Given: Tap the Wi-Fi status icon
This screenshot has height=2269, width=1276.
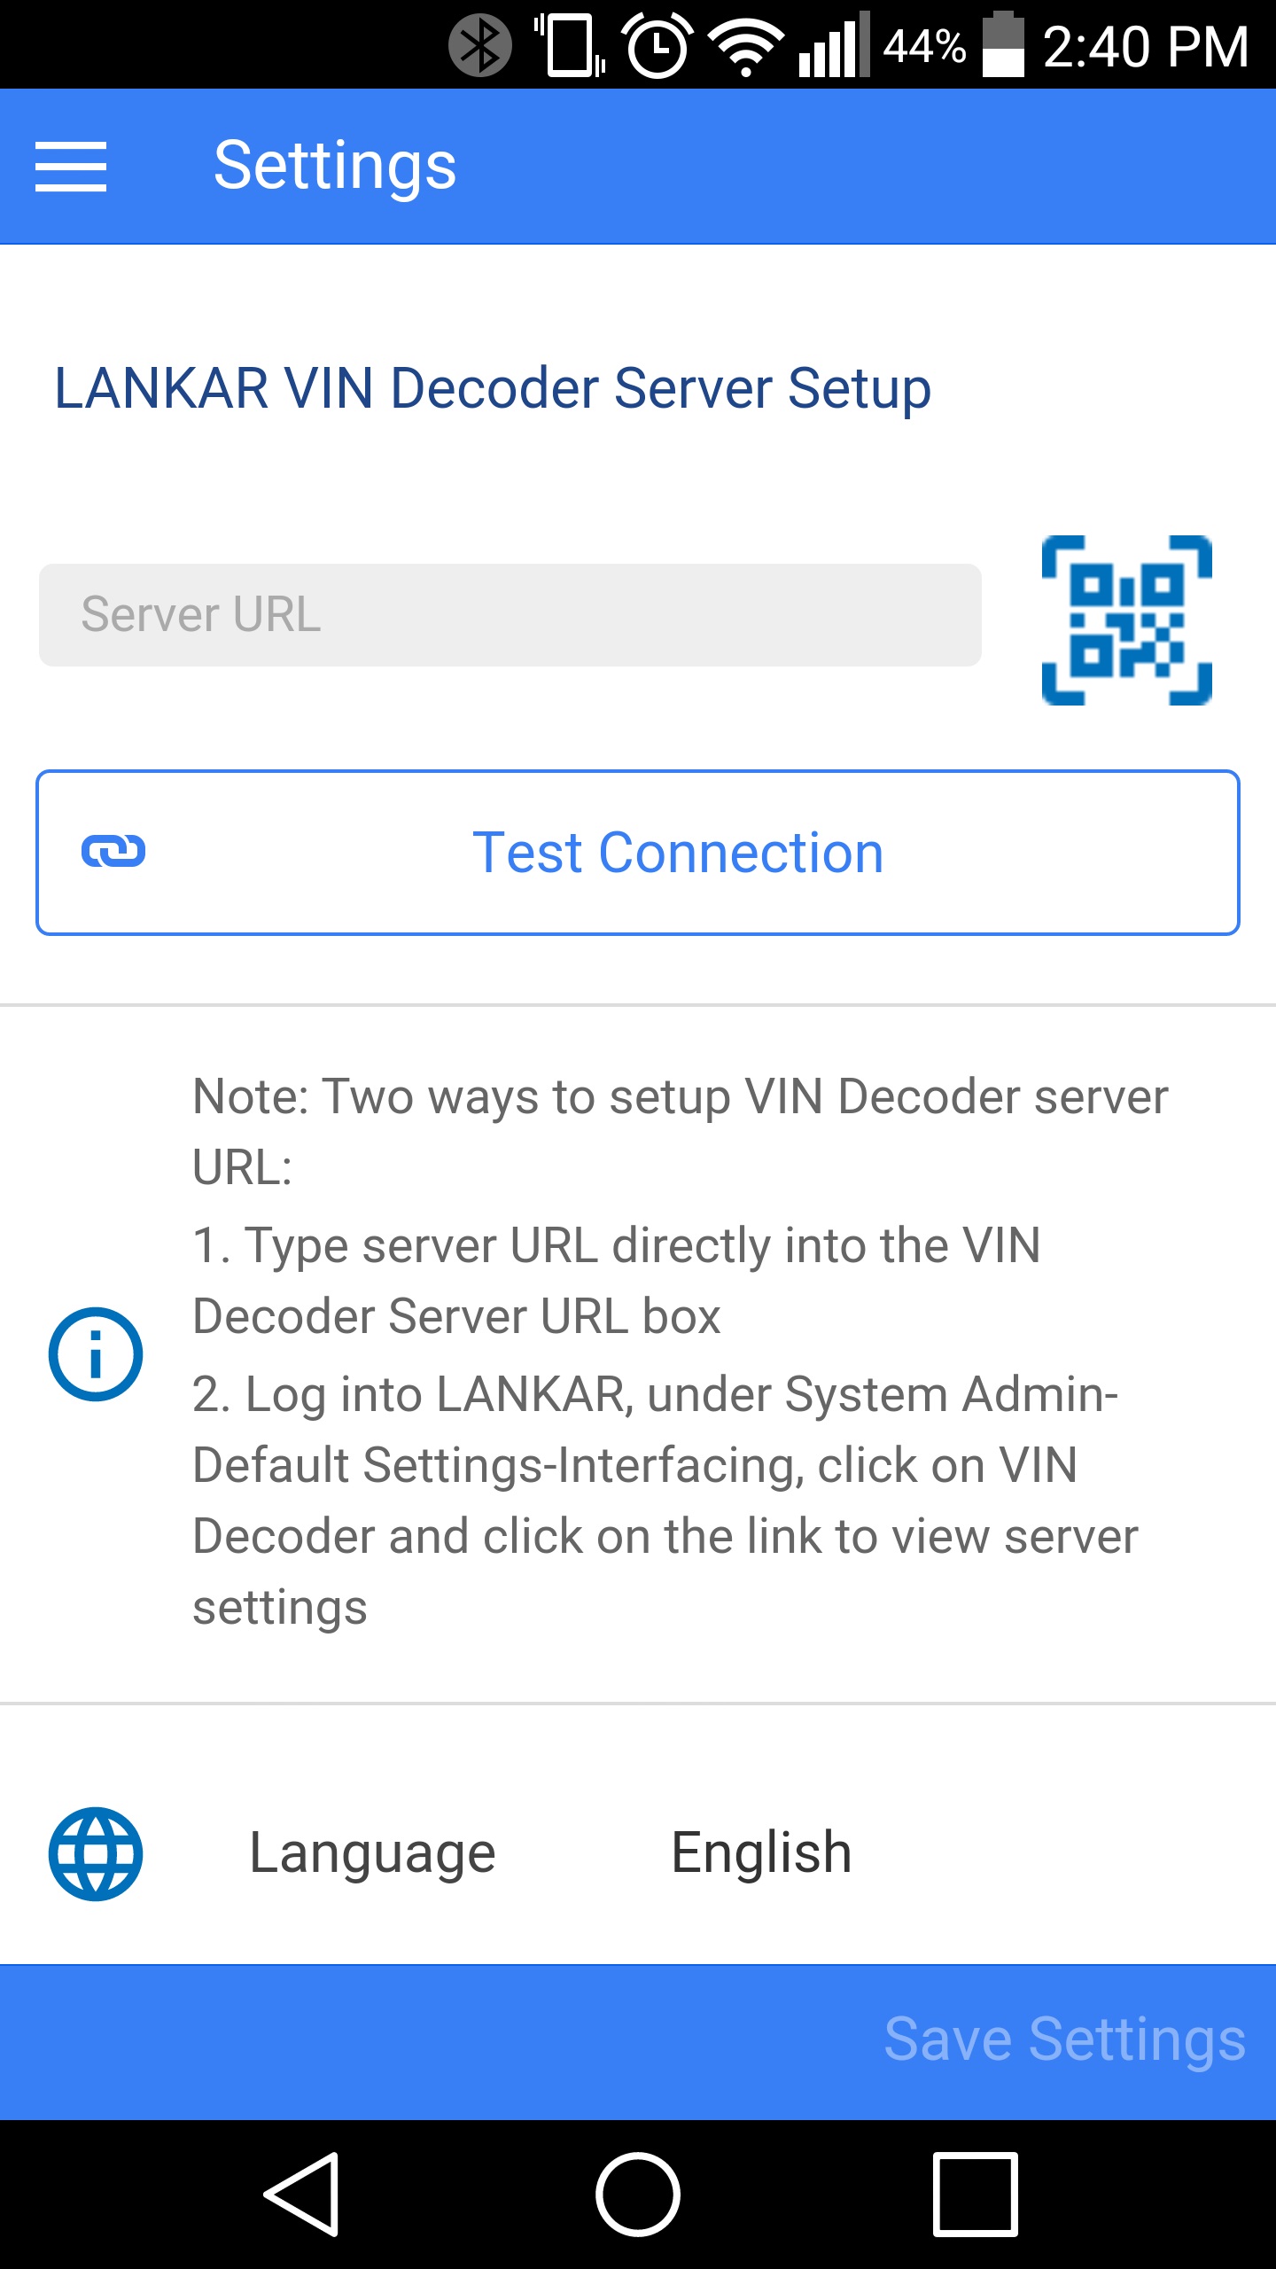Looking at the screenshot, I should [747, 46].
